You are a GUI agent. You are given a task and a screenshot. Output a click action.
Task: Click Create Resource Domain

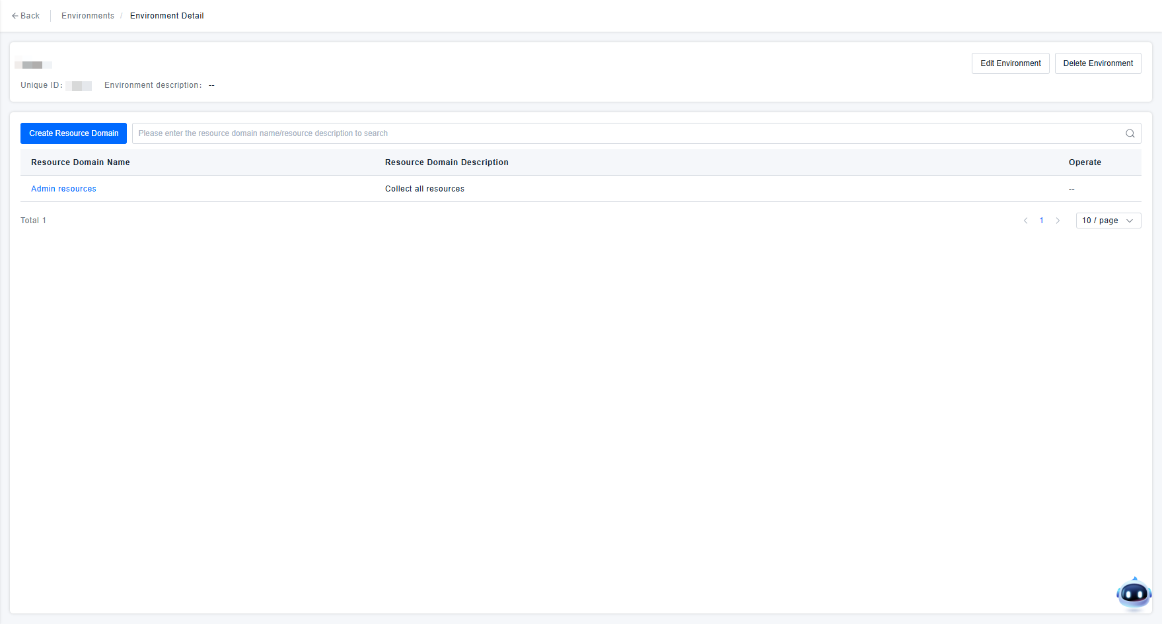tap(73, 133)
